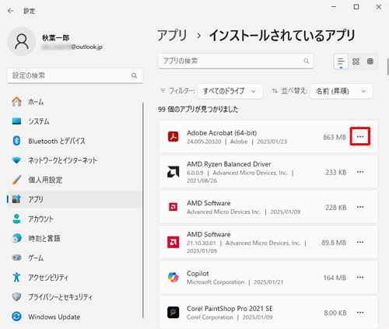389x329 pixels.
Task: Minimize the Settings window
Action: 334,7
